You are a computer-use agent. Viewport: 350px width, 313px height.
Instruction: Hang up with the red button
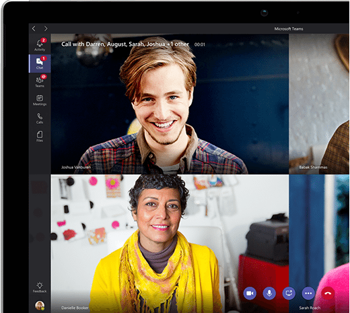328,293
